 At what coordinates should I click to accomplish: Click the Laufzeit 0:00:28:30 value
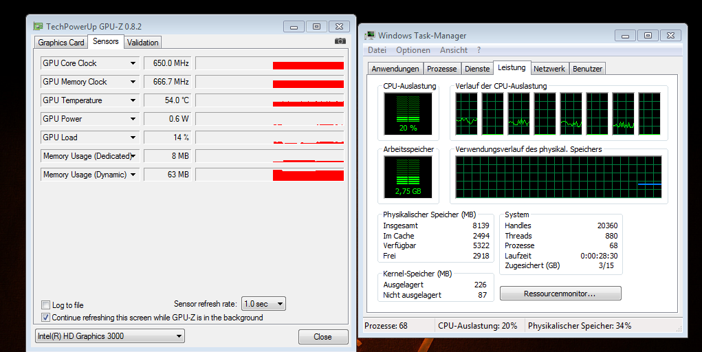[x=599, y=256]
